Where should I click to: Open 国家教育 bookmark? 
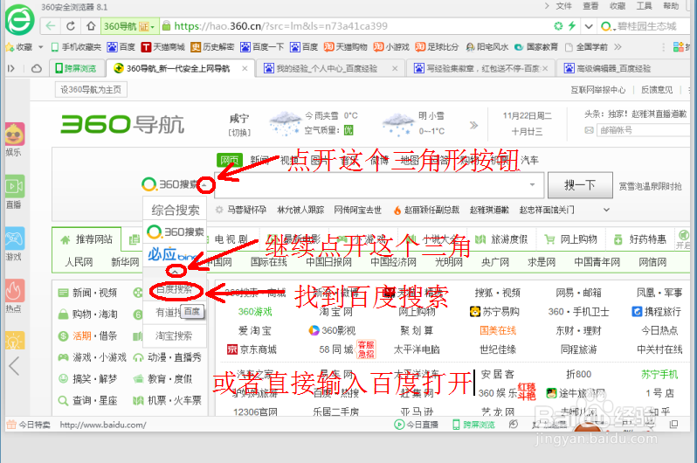[536, 46]
